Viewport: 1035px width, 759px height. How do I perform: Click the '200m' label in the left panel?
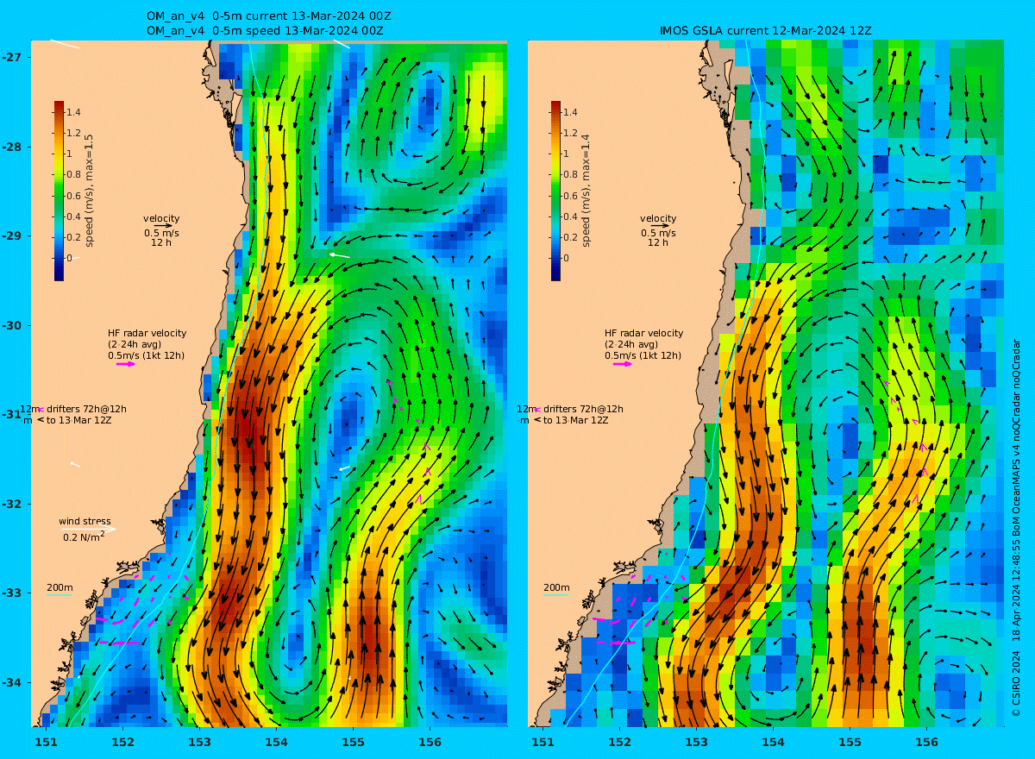coord(60,587)
